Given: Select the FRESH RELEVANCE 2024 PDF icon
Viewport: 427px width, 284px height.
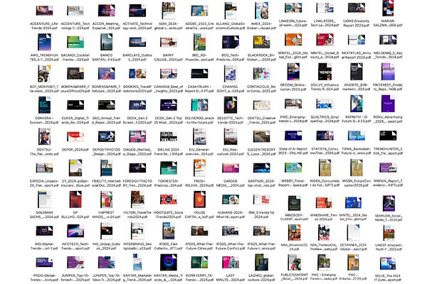Looking at the screenshot, I should pos(199,168).
